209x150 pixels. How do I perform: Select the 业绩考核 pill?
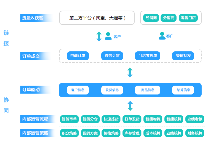[195, 119]
